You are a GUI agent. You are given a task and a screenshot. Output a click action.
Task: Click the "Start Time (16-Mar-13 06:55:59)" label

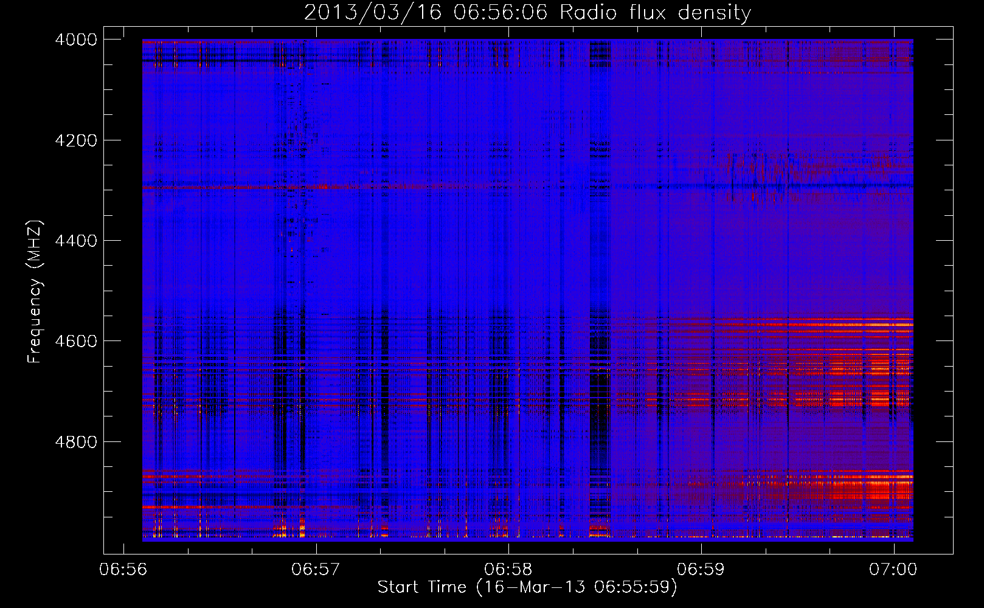pos(527,587)
